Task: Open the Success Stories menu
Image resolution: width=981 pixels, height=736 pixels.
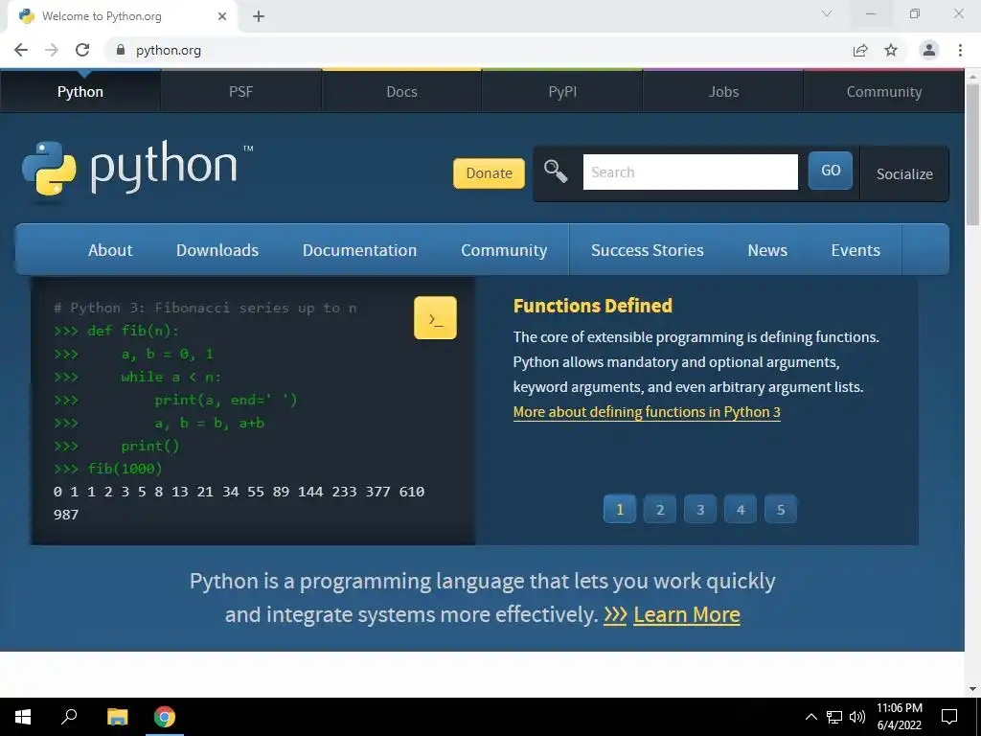Action: (648, 250)
